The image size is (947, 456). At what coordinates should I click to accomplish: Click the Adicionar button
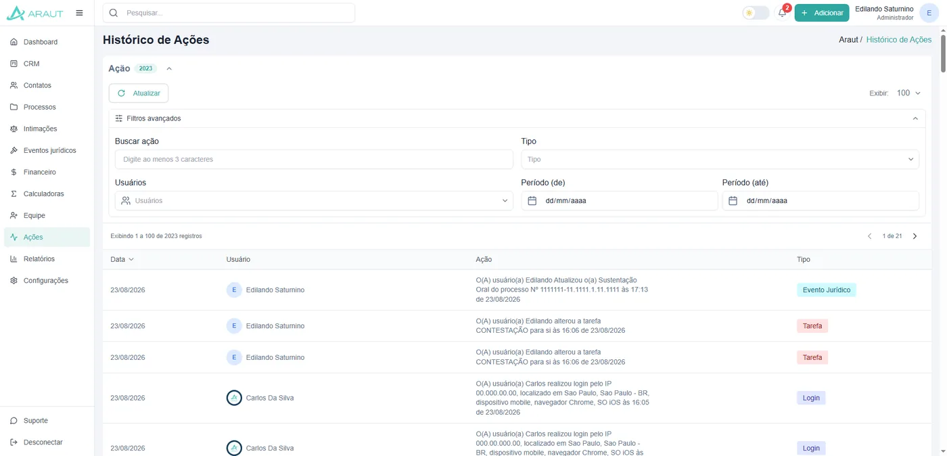click(822, 13)
